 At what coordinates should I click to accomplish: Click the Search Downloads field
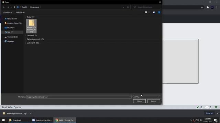tap(146, 7)
